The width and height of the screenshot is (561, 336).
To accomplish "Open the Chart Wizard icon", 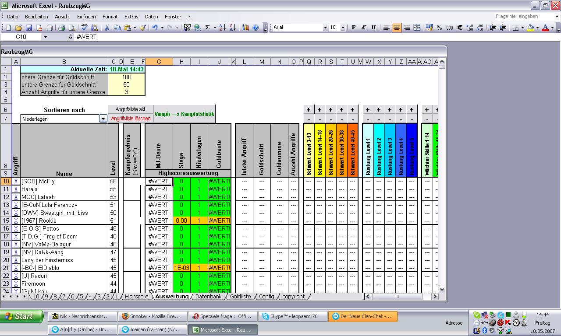I will click(245, 28).
